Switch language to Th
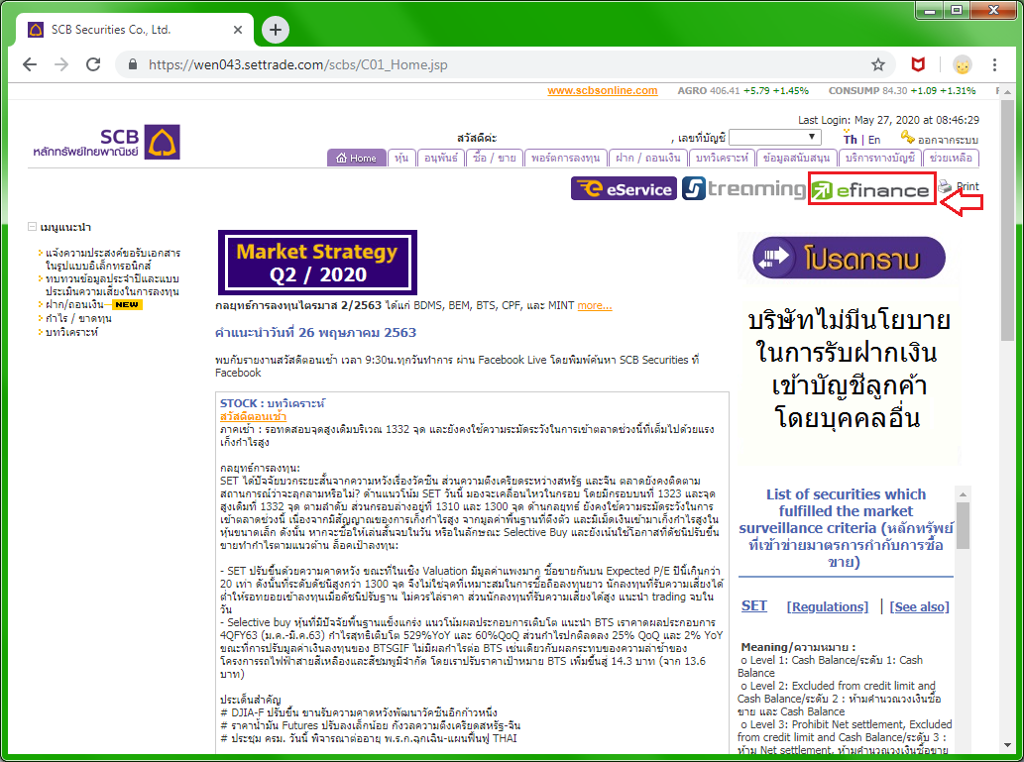 [850, 139]
